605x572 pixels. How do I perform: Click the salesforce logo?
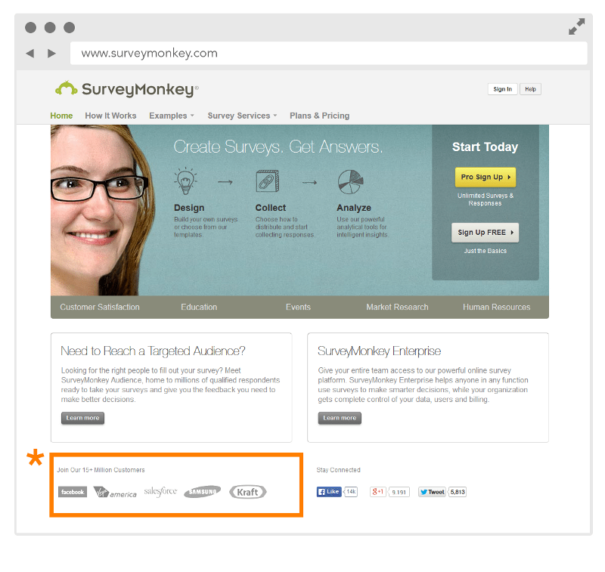tap(160, 491)
